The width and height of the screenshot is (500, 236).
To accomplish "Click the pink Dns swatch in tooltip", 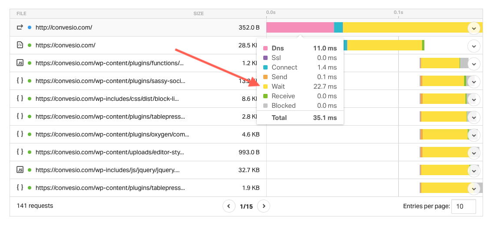I will (265, 49).
